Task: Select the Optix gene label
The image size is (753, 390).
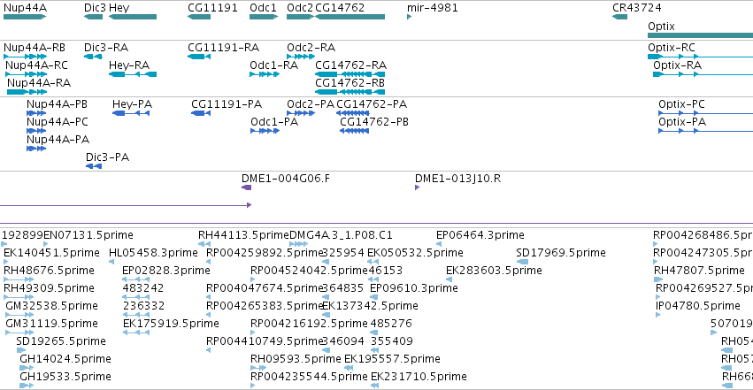Action: click(x=661, y=27)
